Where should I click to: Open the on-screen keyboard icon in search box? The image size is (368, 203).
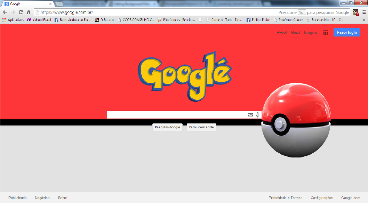pos(250,114)
